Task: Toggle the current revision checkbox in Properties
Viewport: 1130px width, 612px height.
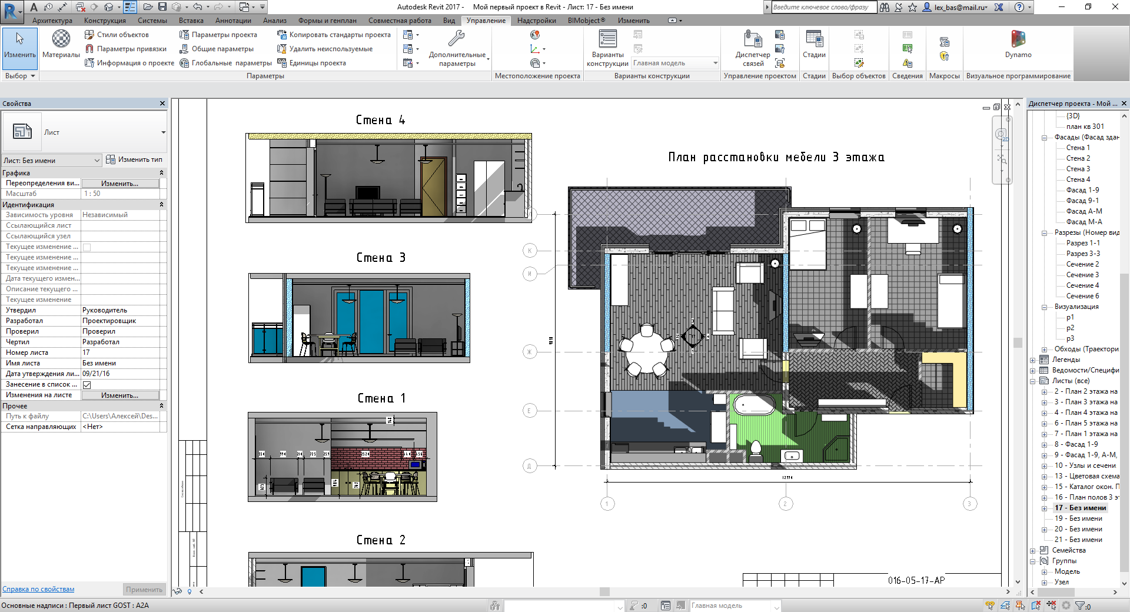Action: (87, 247)
